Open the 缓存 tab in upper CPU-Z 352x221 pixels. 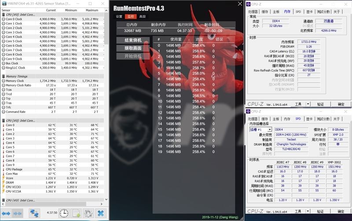point(265,12)
